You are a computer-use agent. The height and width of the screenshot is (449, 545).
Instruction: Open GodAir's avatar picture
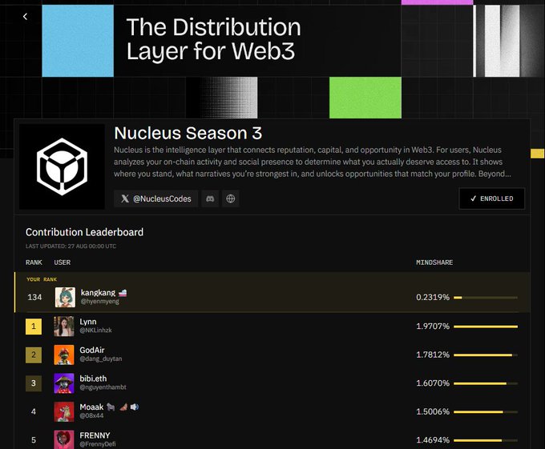coord(64,355)
